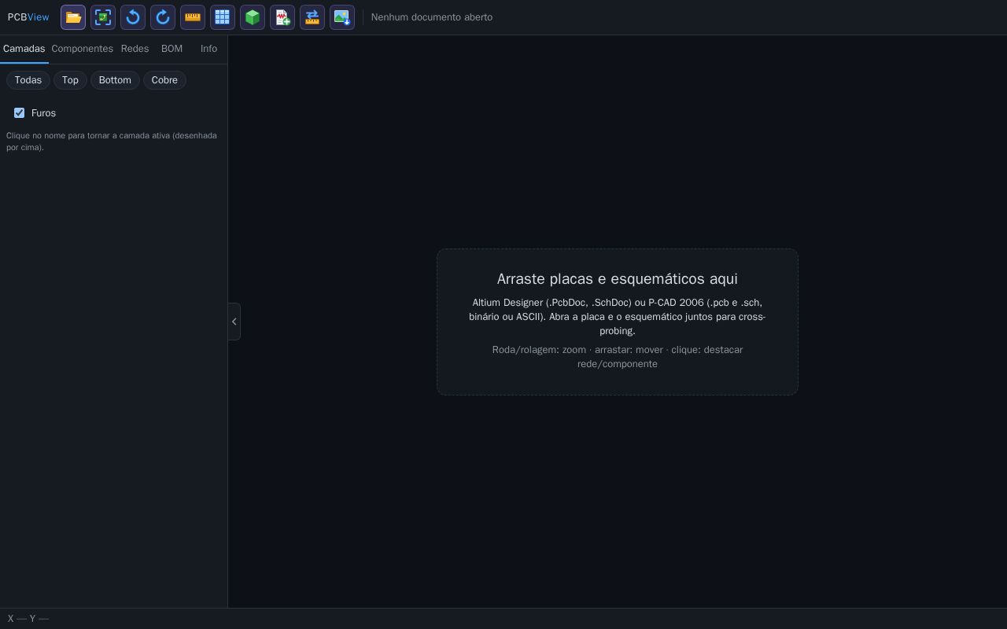Click the units swap arrows icon
Screen dimensions: 1007x629
coord(312,17)
